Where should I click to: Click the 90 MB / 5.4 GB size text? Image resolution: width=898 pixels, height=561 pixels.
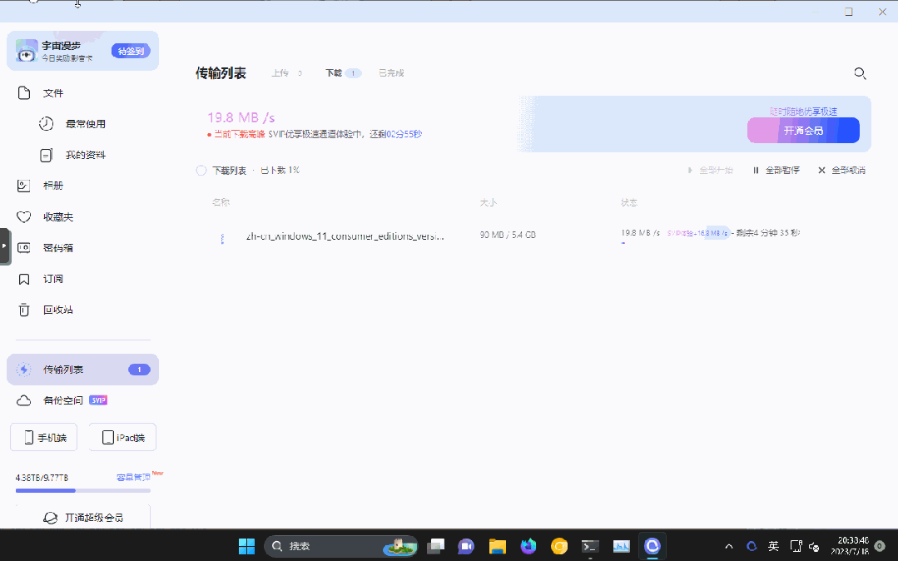(x=508, y=235)
